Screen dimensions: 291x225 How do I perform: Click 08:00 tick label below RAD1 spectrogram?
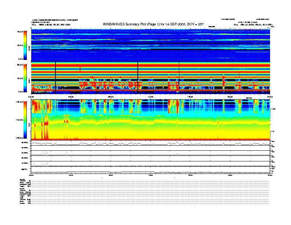tap(111, 97)
